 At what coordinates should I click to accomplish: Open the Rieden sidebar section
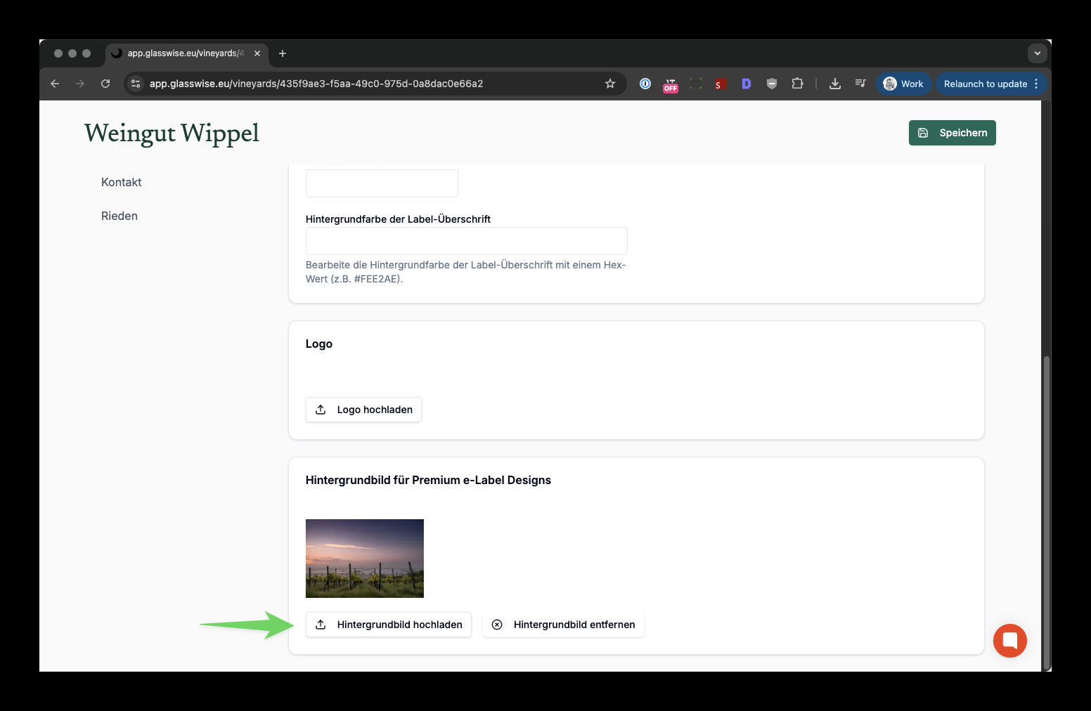click(120, 216)
